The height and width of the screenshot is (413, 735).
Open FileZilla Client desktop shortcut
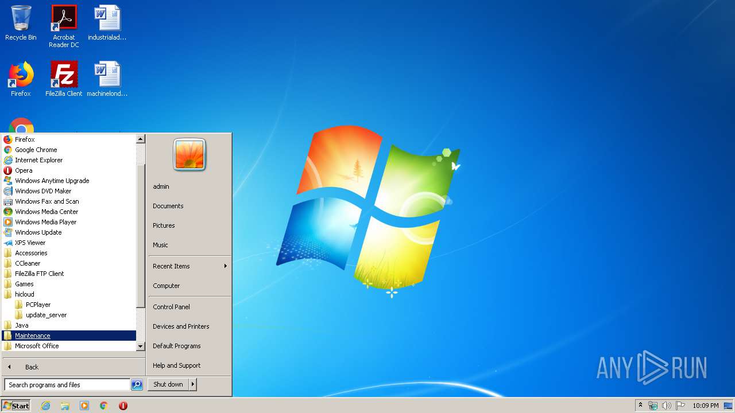coord(64,79)
